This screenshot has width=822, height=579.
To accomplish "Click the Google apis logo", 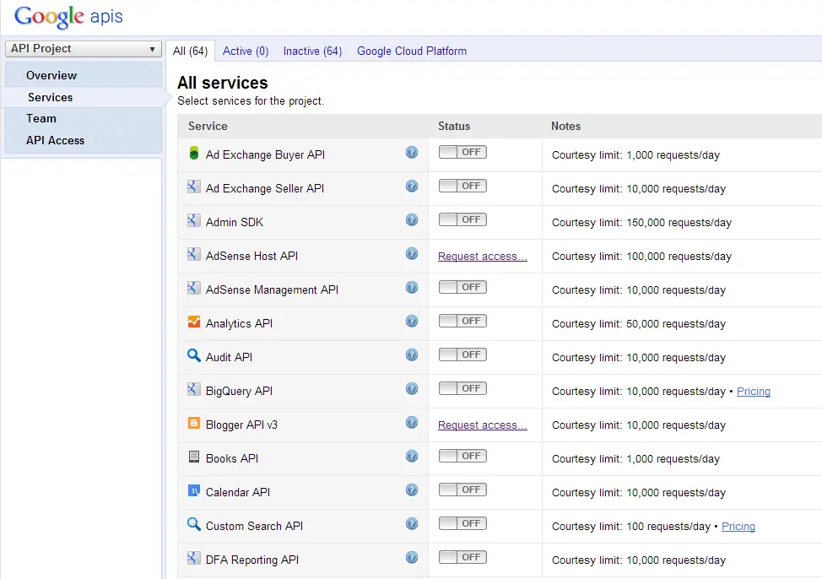I will [68, 16].
